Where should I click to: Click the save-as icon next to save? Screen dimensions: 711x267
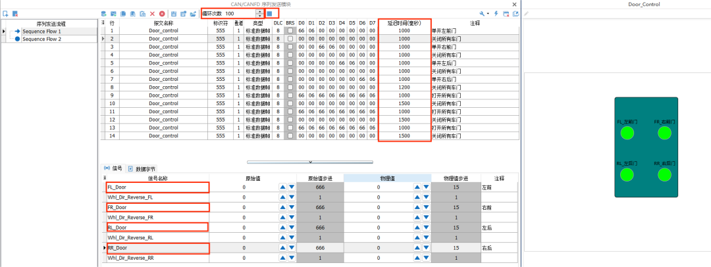[x=183, y=14]
